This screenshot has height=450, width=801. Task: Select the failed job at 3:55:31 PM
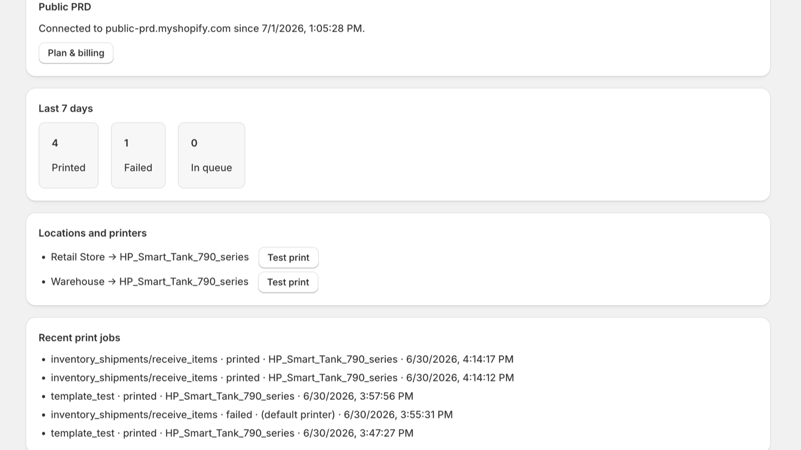pos(252,414)
